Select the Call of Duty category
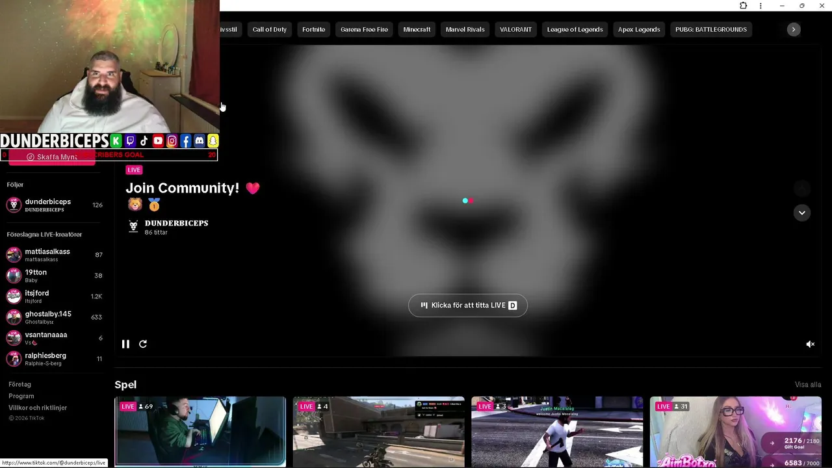The width and height of the screenshot is (832, 468). pos(269,29)
